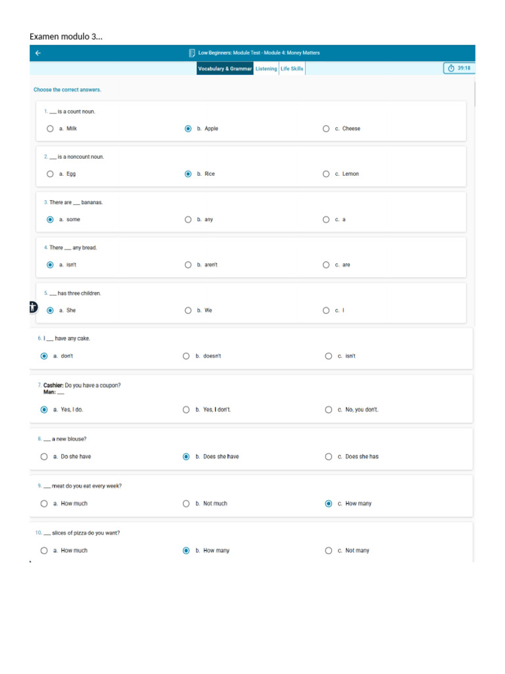Image resolution: width=505 pixels, height=674 pixels.
Task: Select "How much" for the meat question
Action: (x=44, y=504)
